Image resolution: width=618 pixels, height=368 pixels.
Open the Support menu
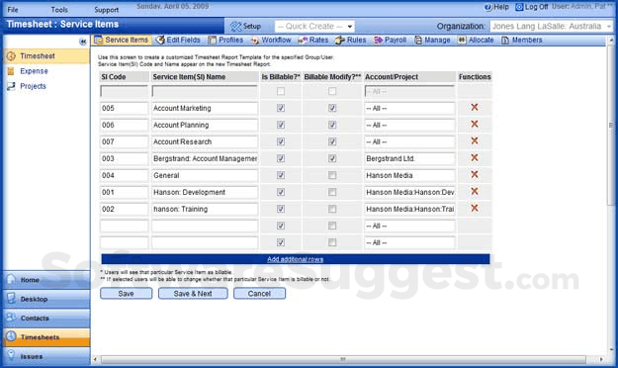coord(107,10)
